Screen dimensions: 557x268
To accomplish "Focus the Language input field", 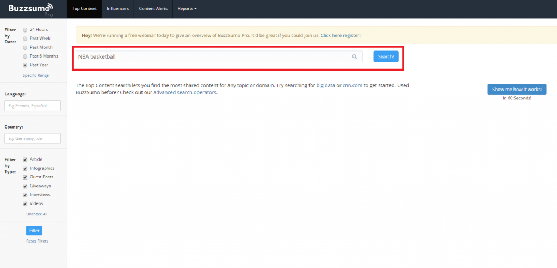I will [33, 106].
